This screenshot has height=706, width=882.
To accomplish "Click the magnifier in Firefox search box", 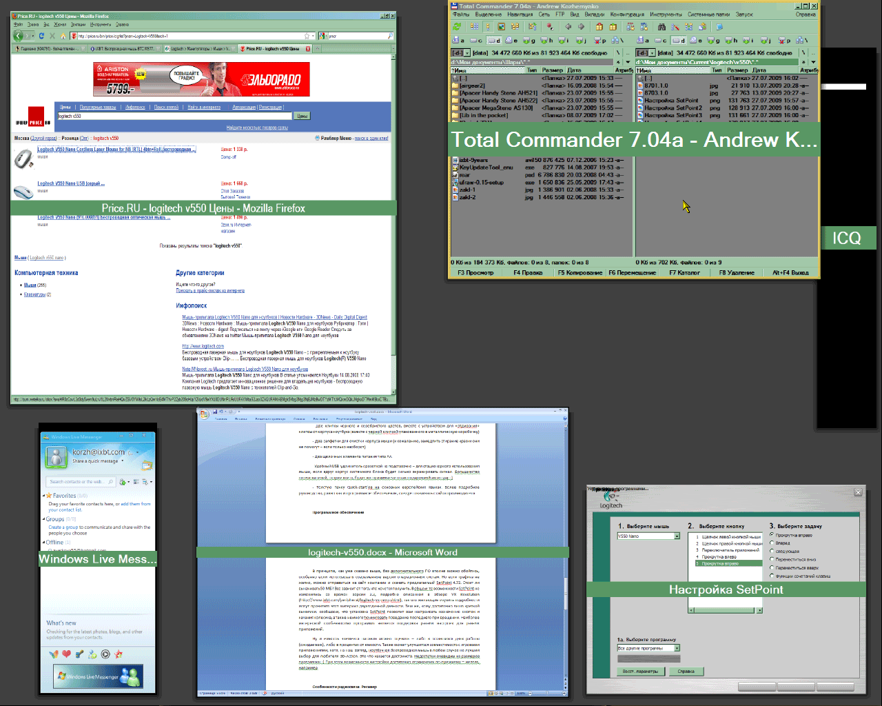I will 390,36.
